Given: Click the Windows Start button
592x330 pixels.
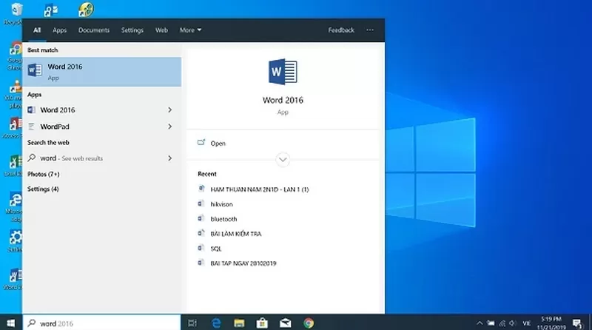Looking at the screenshot, I should point(11,323).
